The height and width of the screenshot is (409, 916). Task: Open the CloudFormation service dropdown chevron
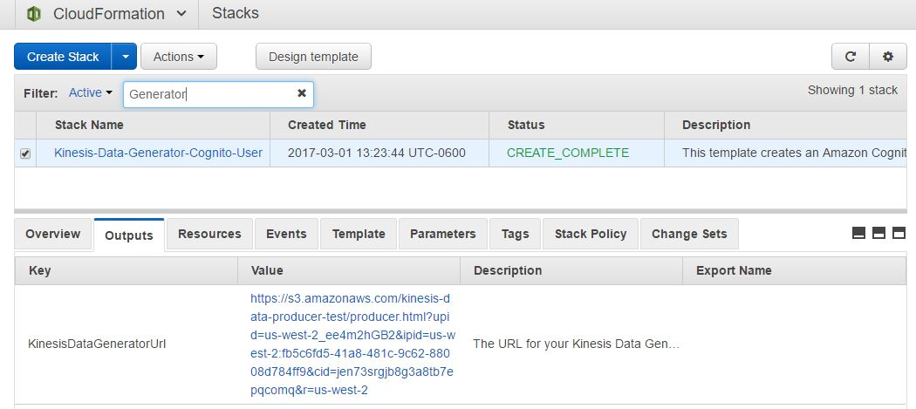click(181, 13)
